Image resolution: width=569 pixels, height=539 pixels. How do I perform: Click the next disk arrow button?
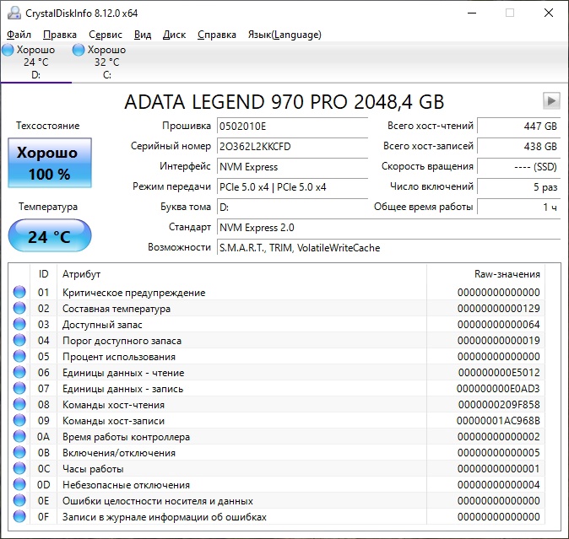551,100
